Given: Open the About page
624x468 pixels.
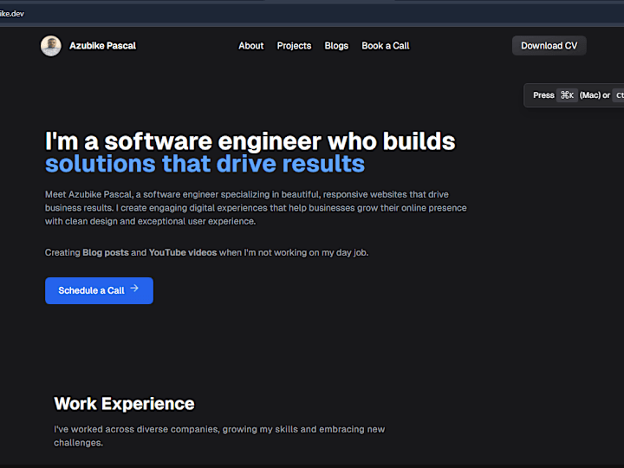Looking at the screenshot, I should [x=251, y=46].
